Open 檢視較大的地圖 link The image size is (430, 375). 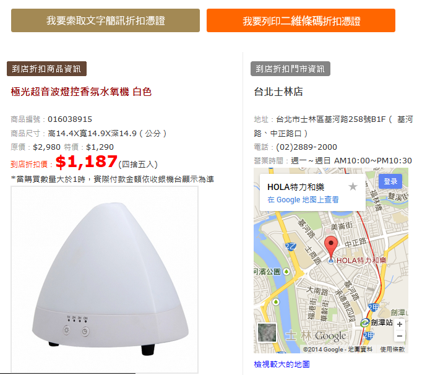282,364
